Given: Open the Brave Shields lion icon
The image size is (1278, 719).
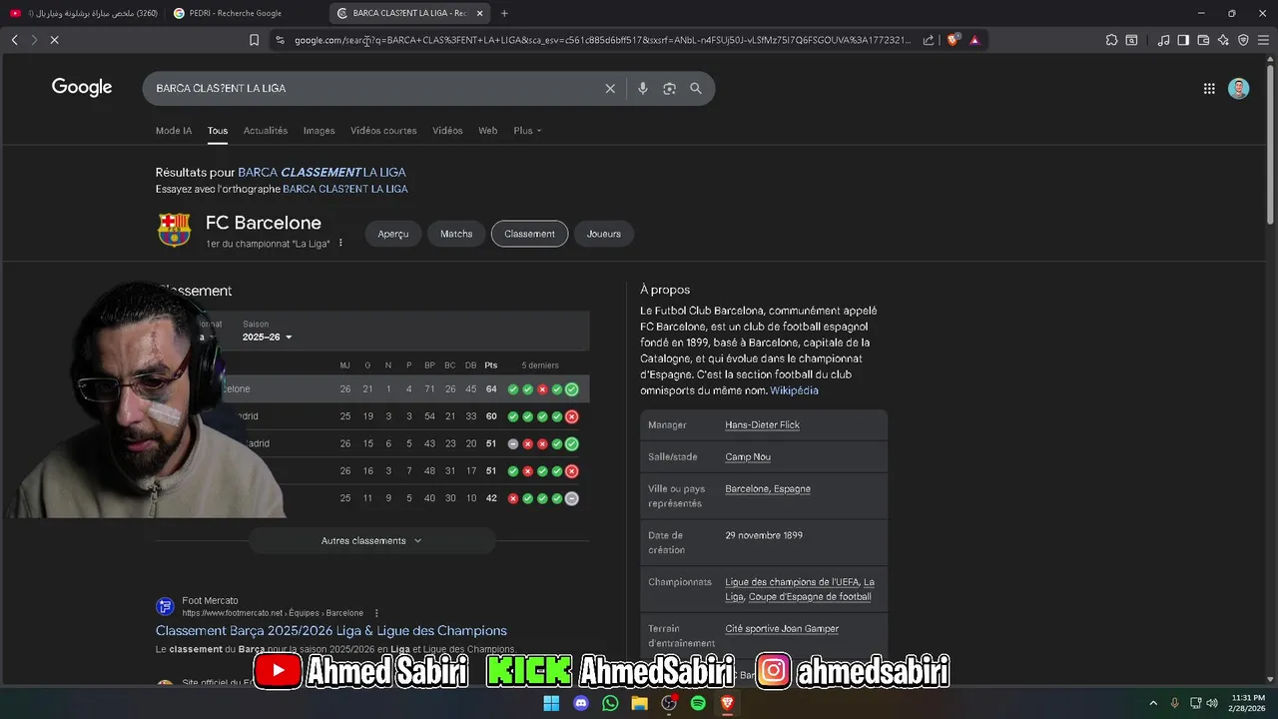Looking at the screenshot, I should point(953,40).
